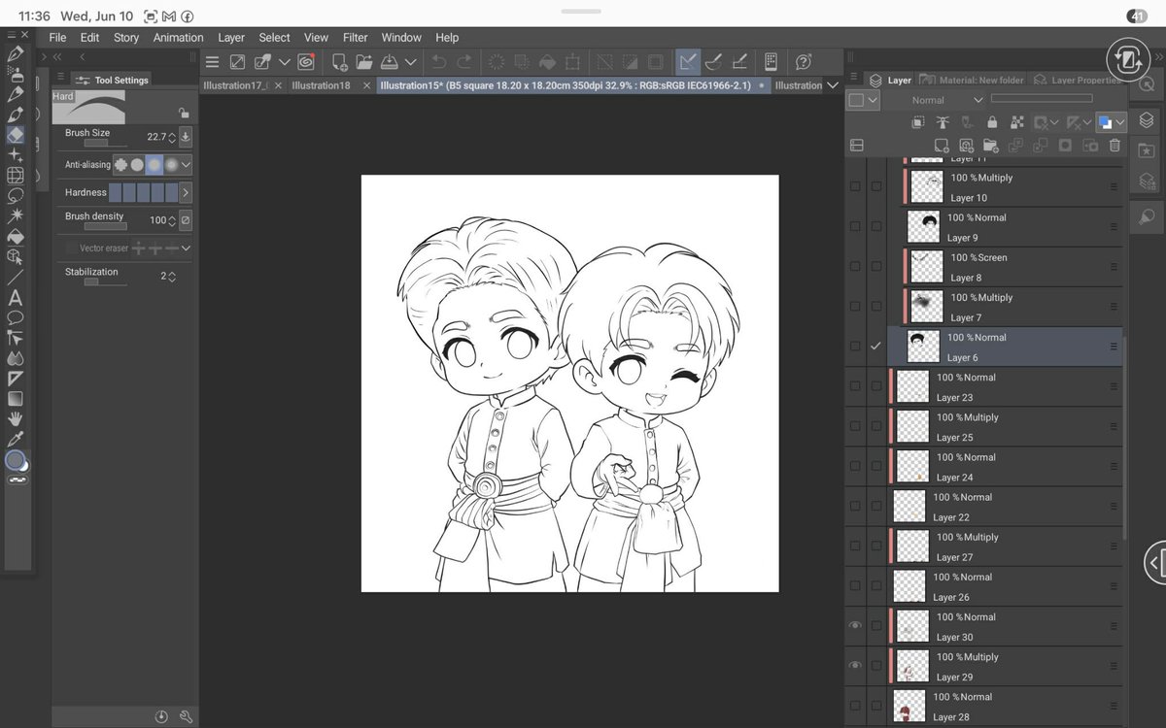Toggle the Layer 25 second checkbox
This screenshot has width=1166, height=728.
[x=876, y=426]
